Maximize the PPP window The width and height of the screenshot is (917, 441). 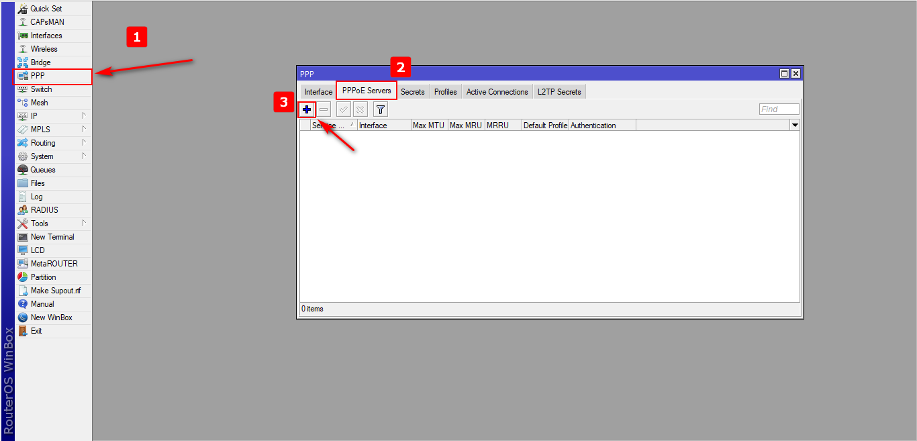pos(784,74)
